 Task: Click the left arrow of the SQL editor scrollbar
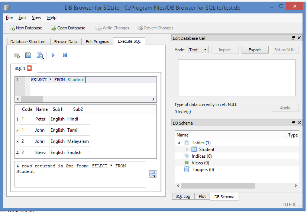click(18, 99)
